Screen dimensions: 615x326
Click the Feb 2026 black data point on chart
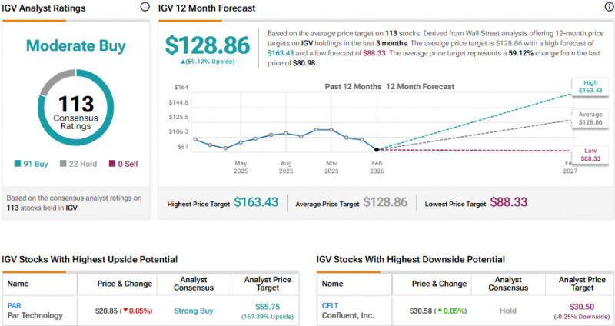[x=377, y=149]
